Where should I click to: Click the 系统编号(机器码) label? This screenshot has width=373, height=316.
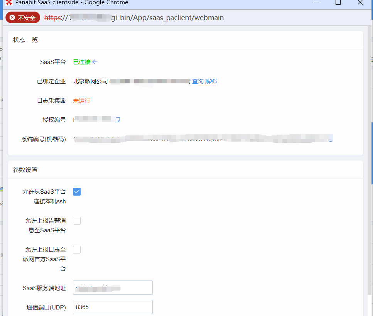click(x=44, y=139)
